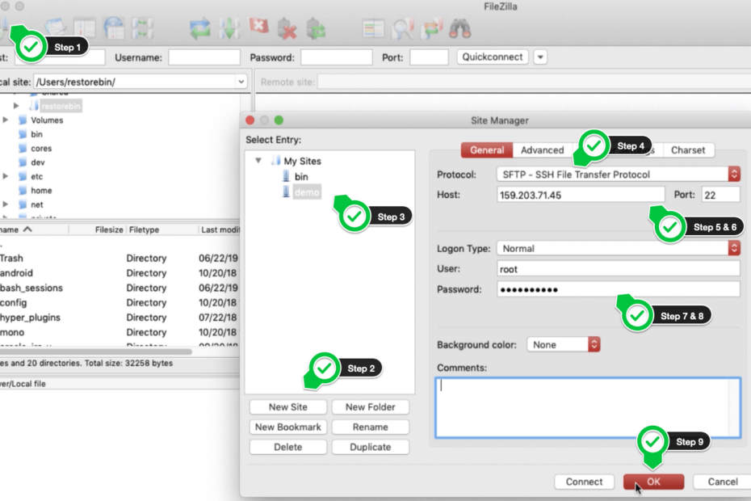Toggle synchronized browsing toolbar icon
The height and width of the screenshot is (501, 751).
pyautogui.click(x=431, y=28)
